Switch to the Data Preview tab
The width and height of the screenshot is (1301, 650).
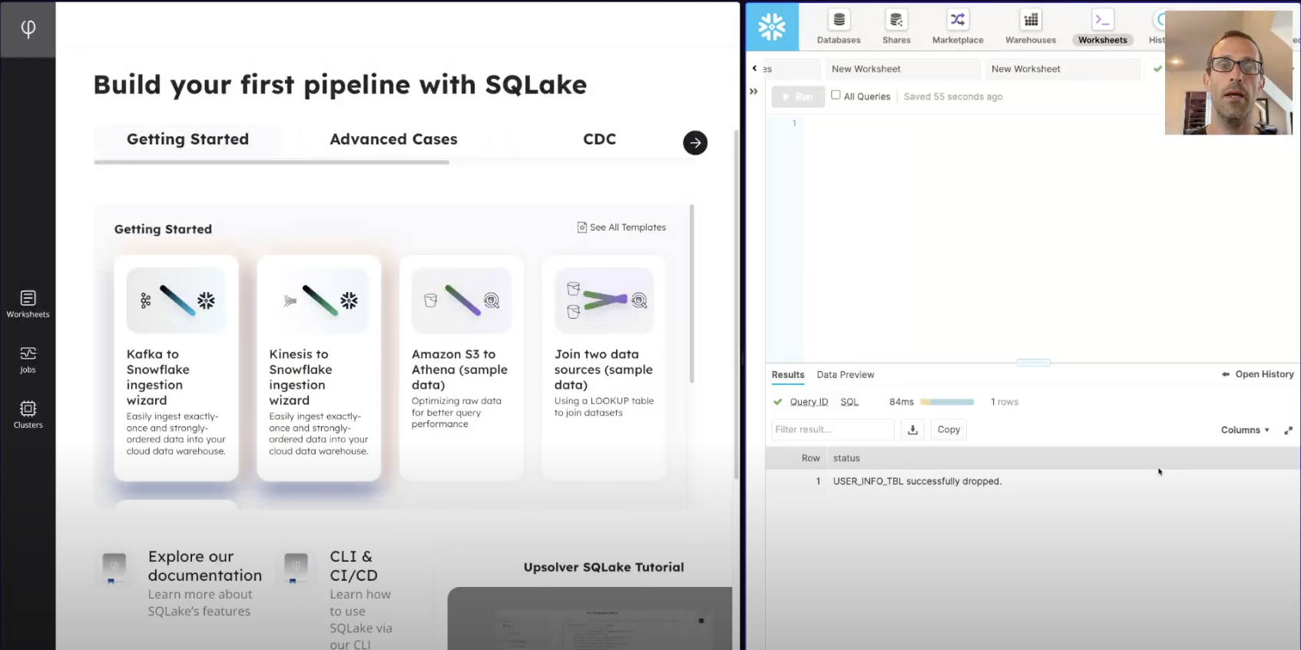[x=846, y=375]
